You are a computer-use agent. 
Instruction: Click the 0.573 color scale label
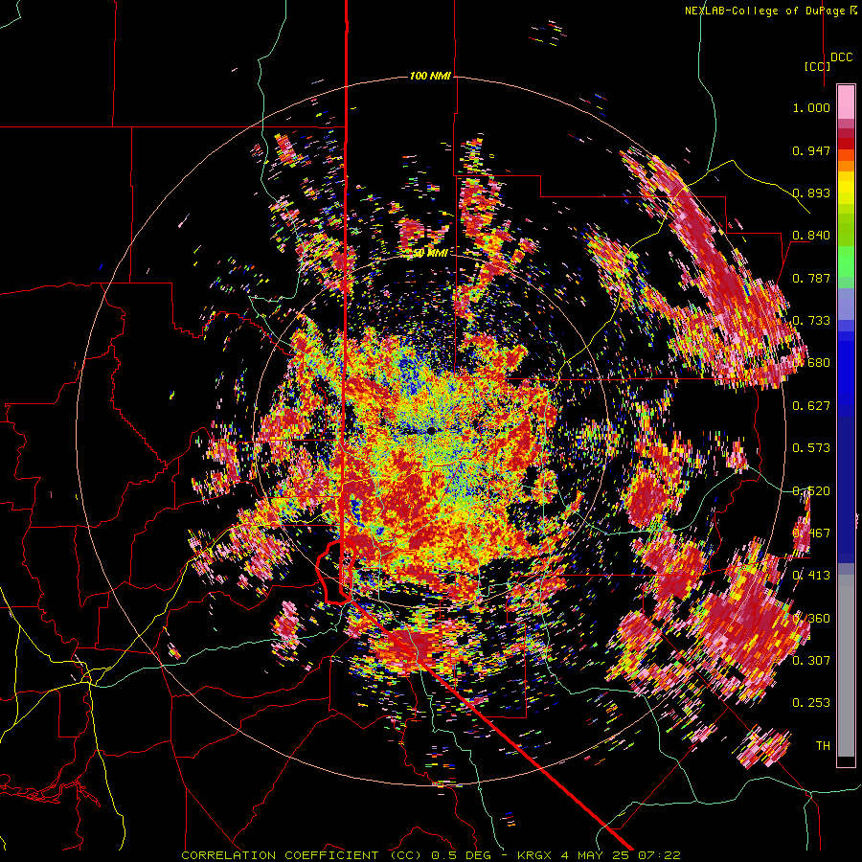tap(811, 448)
